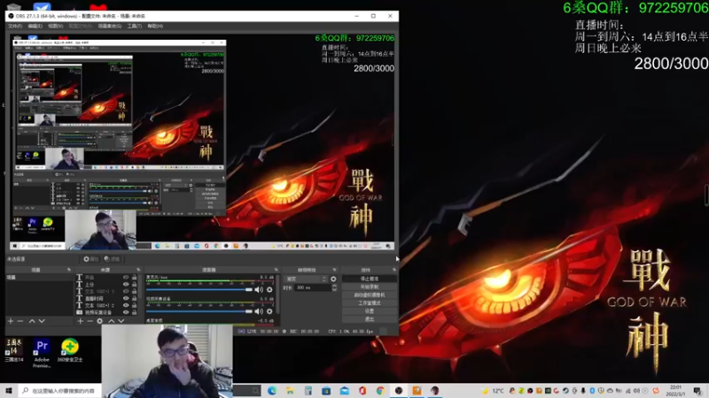Open settings gear for 视频采集设备 audio
This screenshot has width=709, height=398.
click(269, 311)
